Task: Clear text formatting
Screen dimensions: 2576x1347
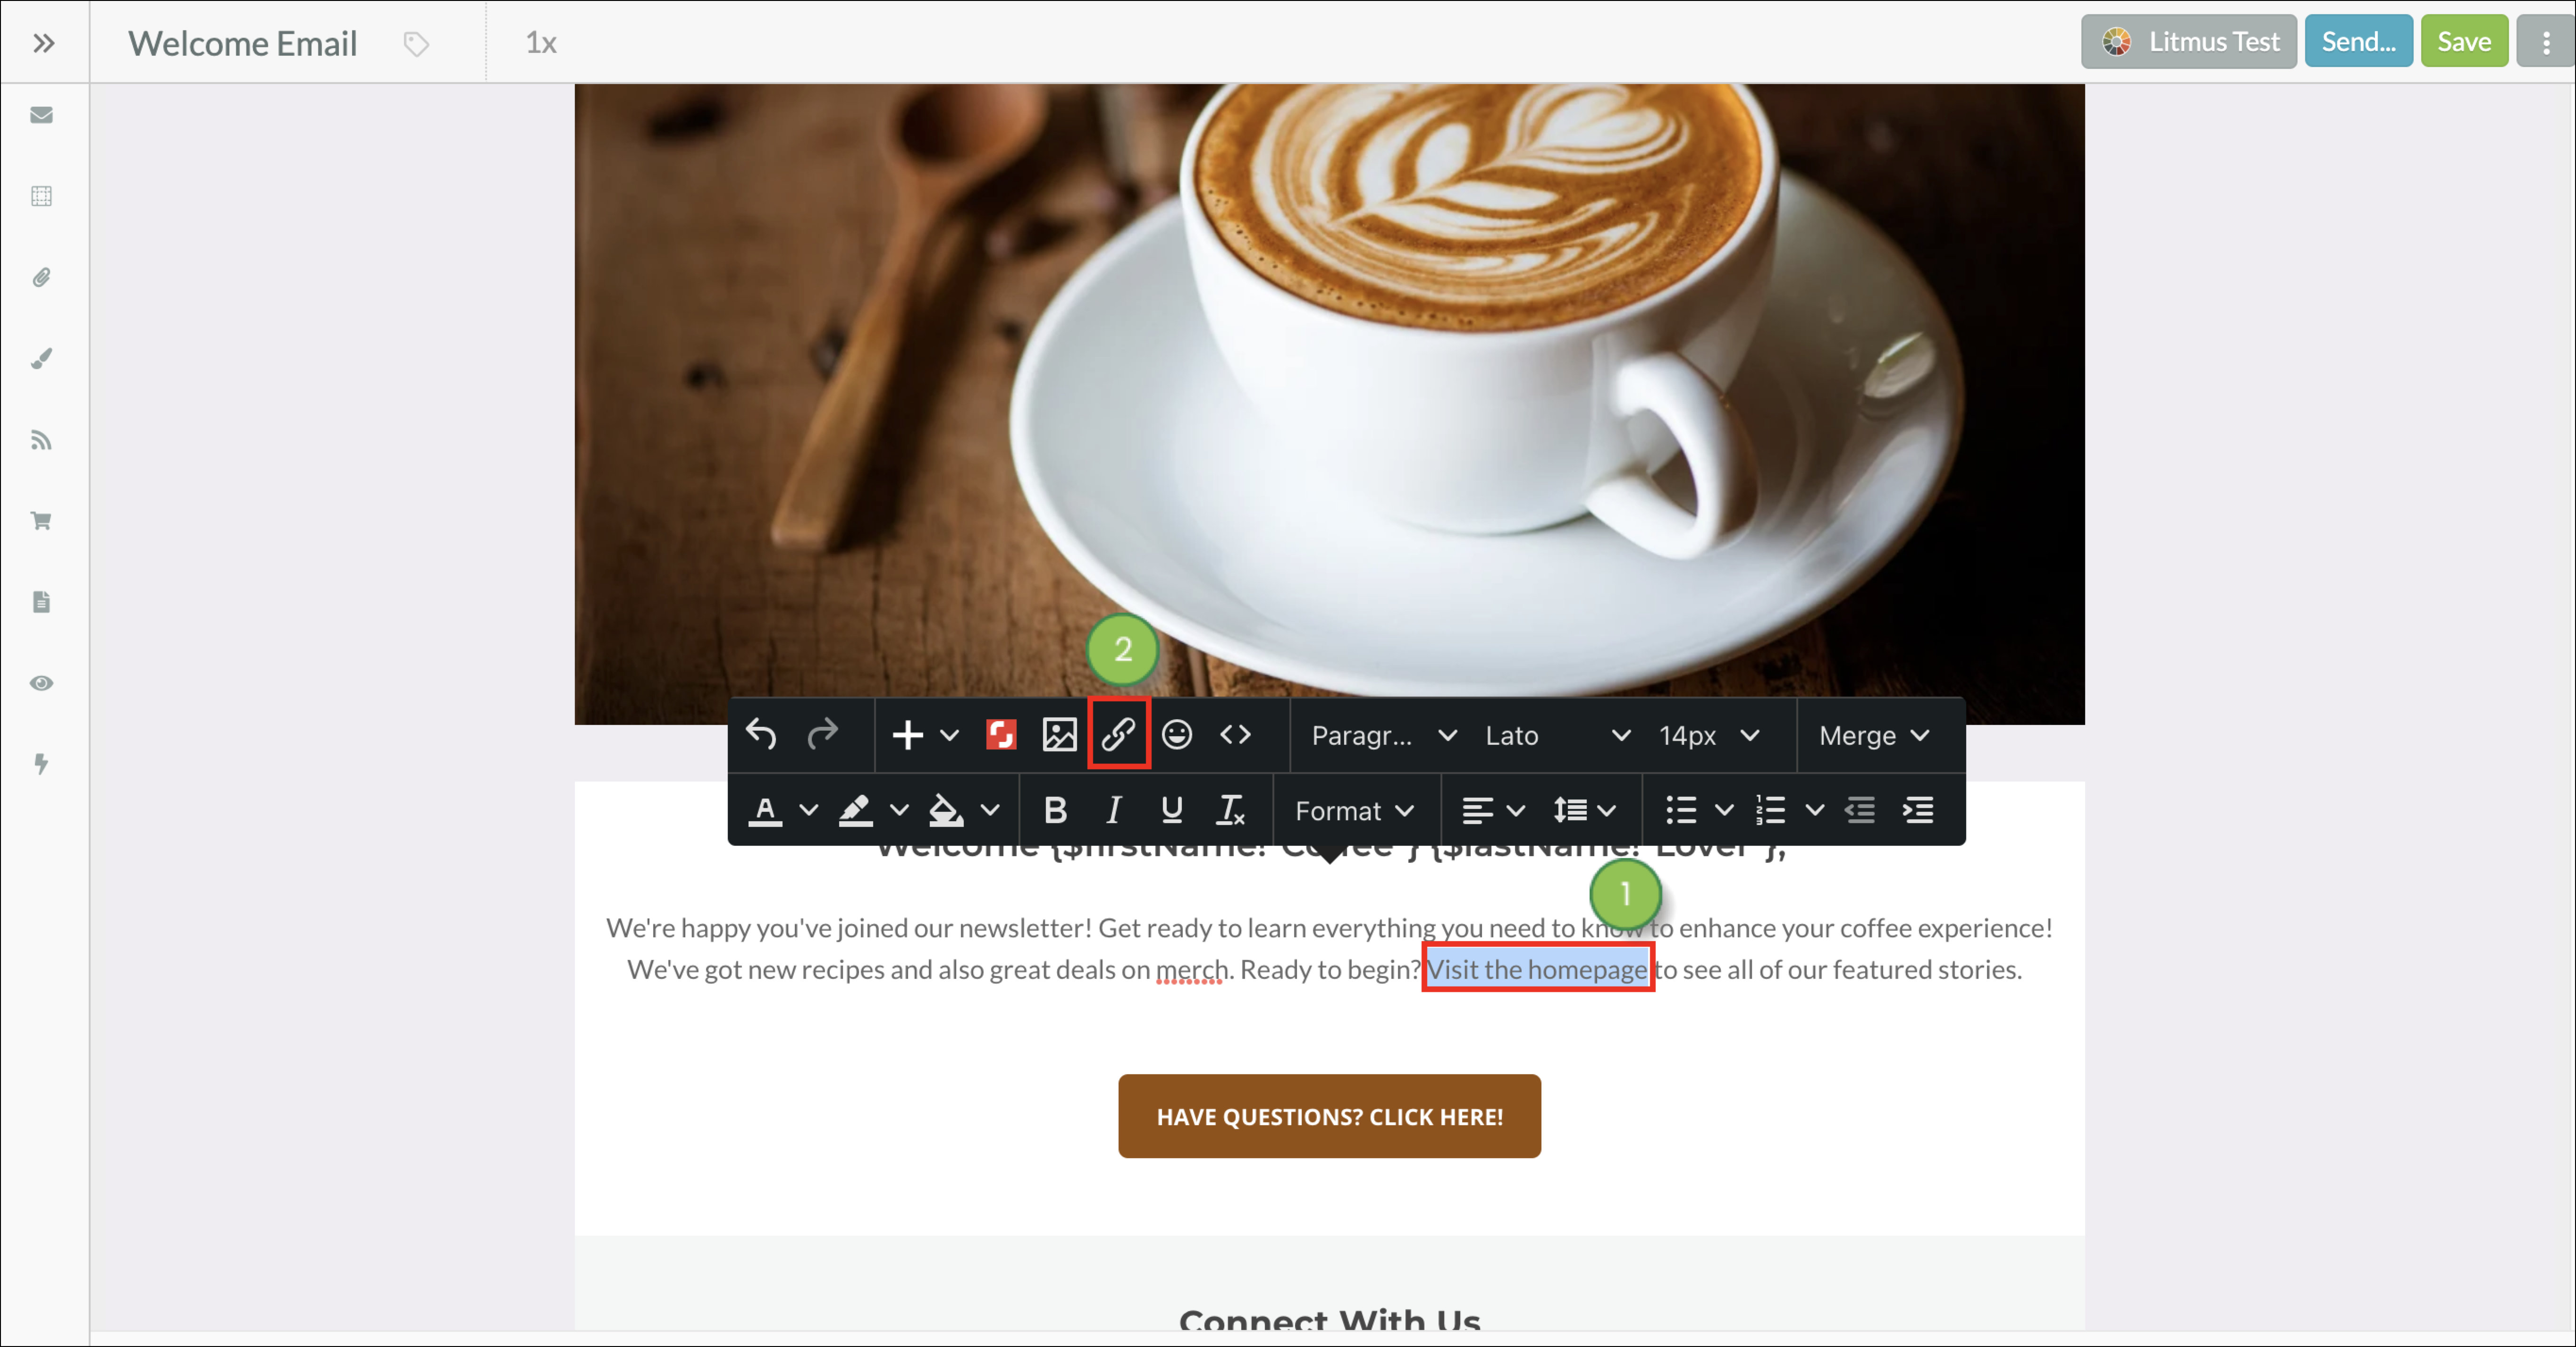Action: [1231, 810]
